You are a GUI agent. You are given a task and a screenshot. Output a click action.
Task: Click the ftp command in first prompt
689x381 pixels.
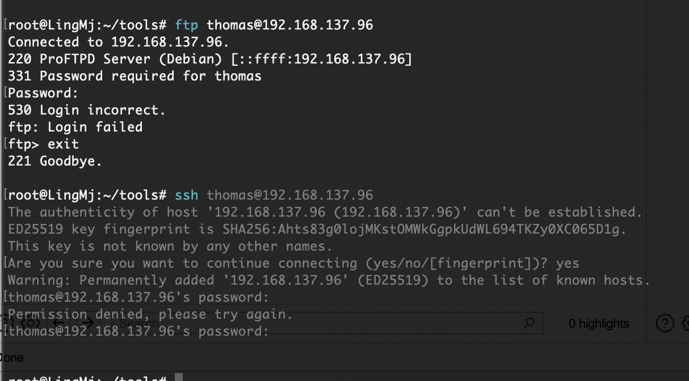click(x=187, y=25)
